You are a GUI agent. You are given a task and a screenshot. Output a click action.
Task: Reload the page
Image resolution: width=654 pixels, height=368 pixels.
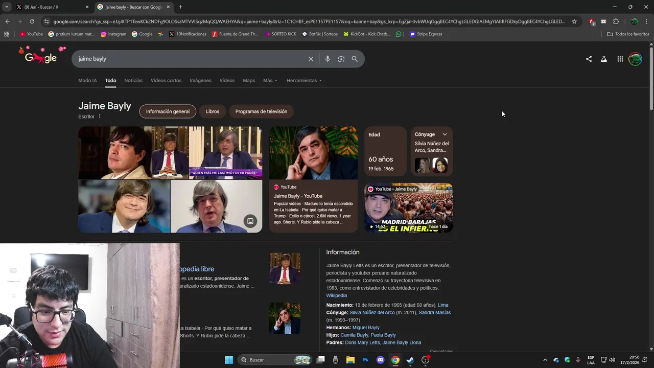[x=32, y=21]
